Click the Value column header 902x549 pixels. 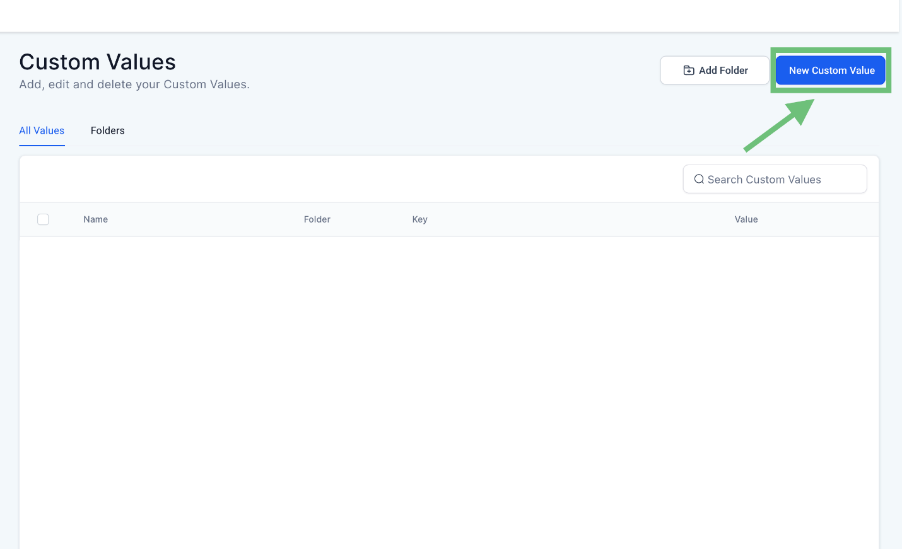746,219
